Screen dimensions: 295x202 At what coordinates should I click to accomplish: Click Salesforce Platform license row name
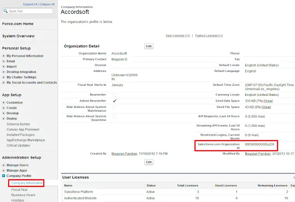coord(78,192)
